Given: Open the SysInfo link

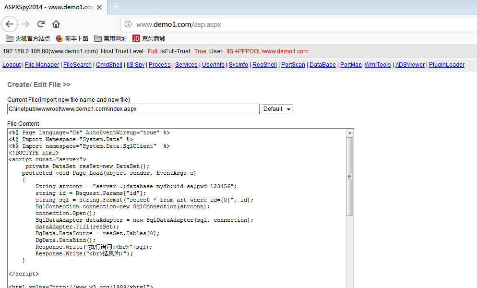Looking at the screenshot, I should [x=238, y=64].
